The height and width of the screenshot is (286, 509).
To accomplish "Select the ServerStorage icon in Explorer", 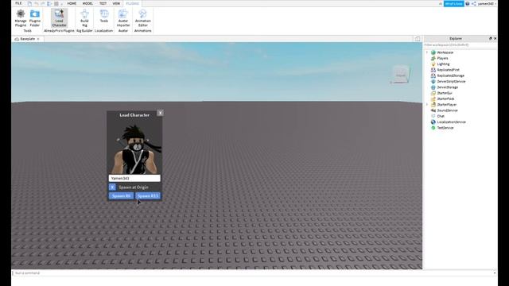I will pos(433,87).
